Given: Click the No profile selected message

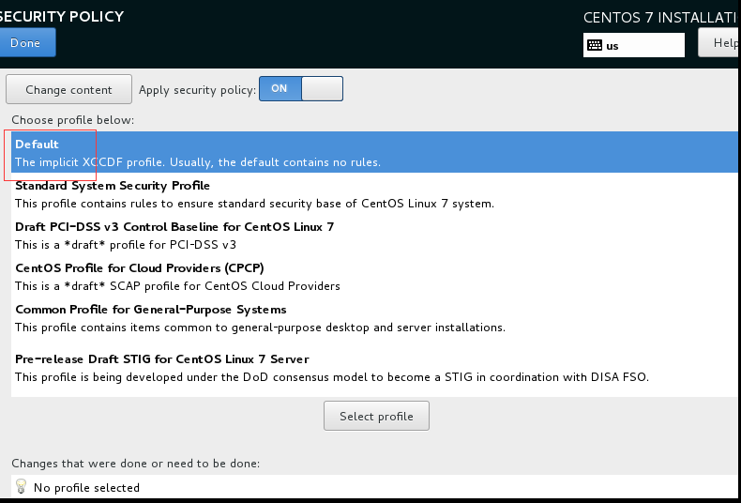Looking at the screenshot, I should pyautogui.click(x=86, y=488).
